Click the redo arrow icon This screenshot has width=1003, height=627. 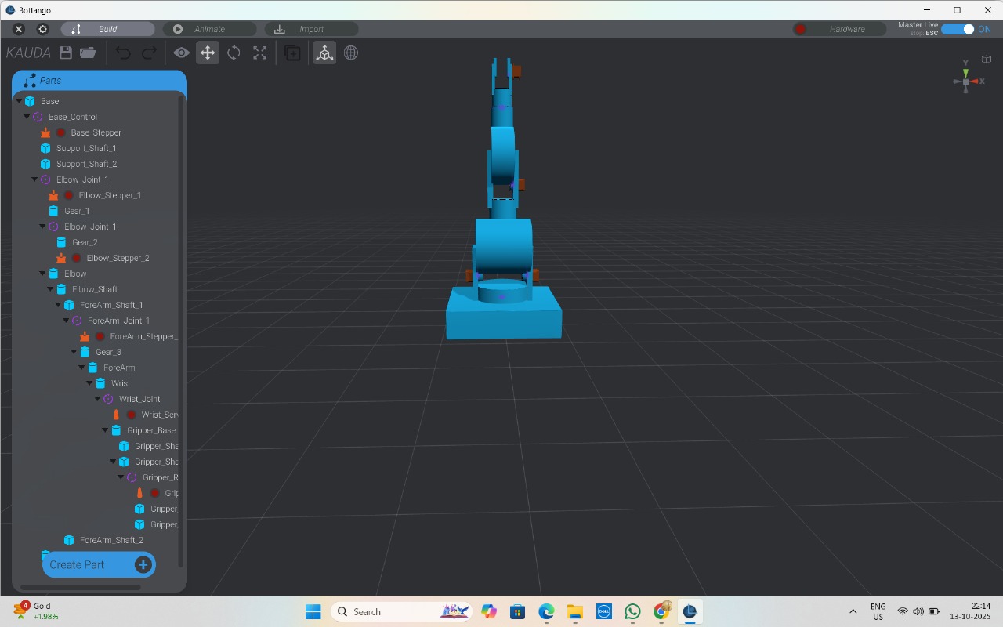pos(149,53)
